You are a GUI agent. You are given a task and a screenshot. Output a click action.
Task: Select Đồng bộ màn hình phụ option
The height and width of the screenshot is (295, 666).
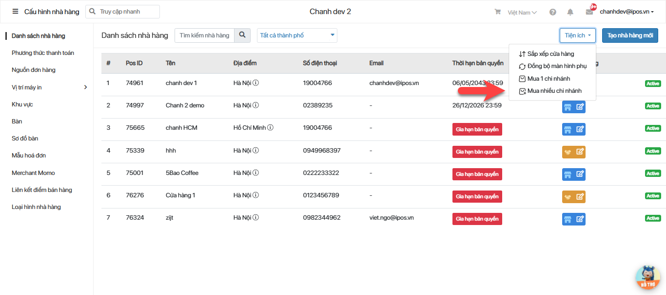tap(557, 66)
